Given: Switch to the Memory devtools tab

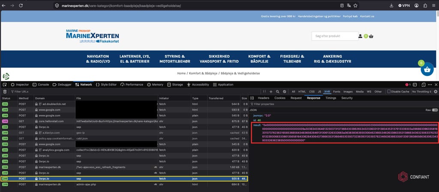Looking at the screenshot, I should tap(155, 85).
